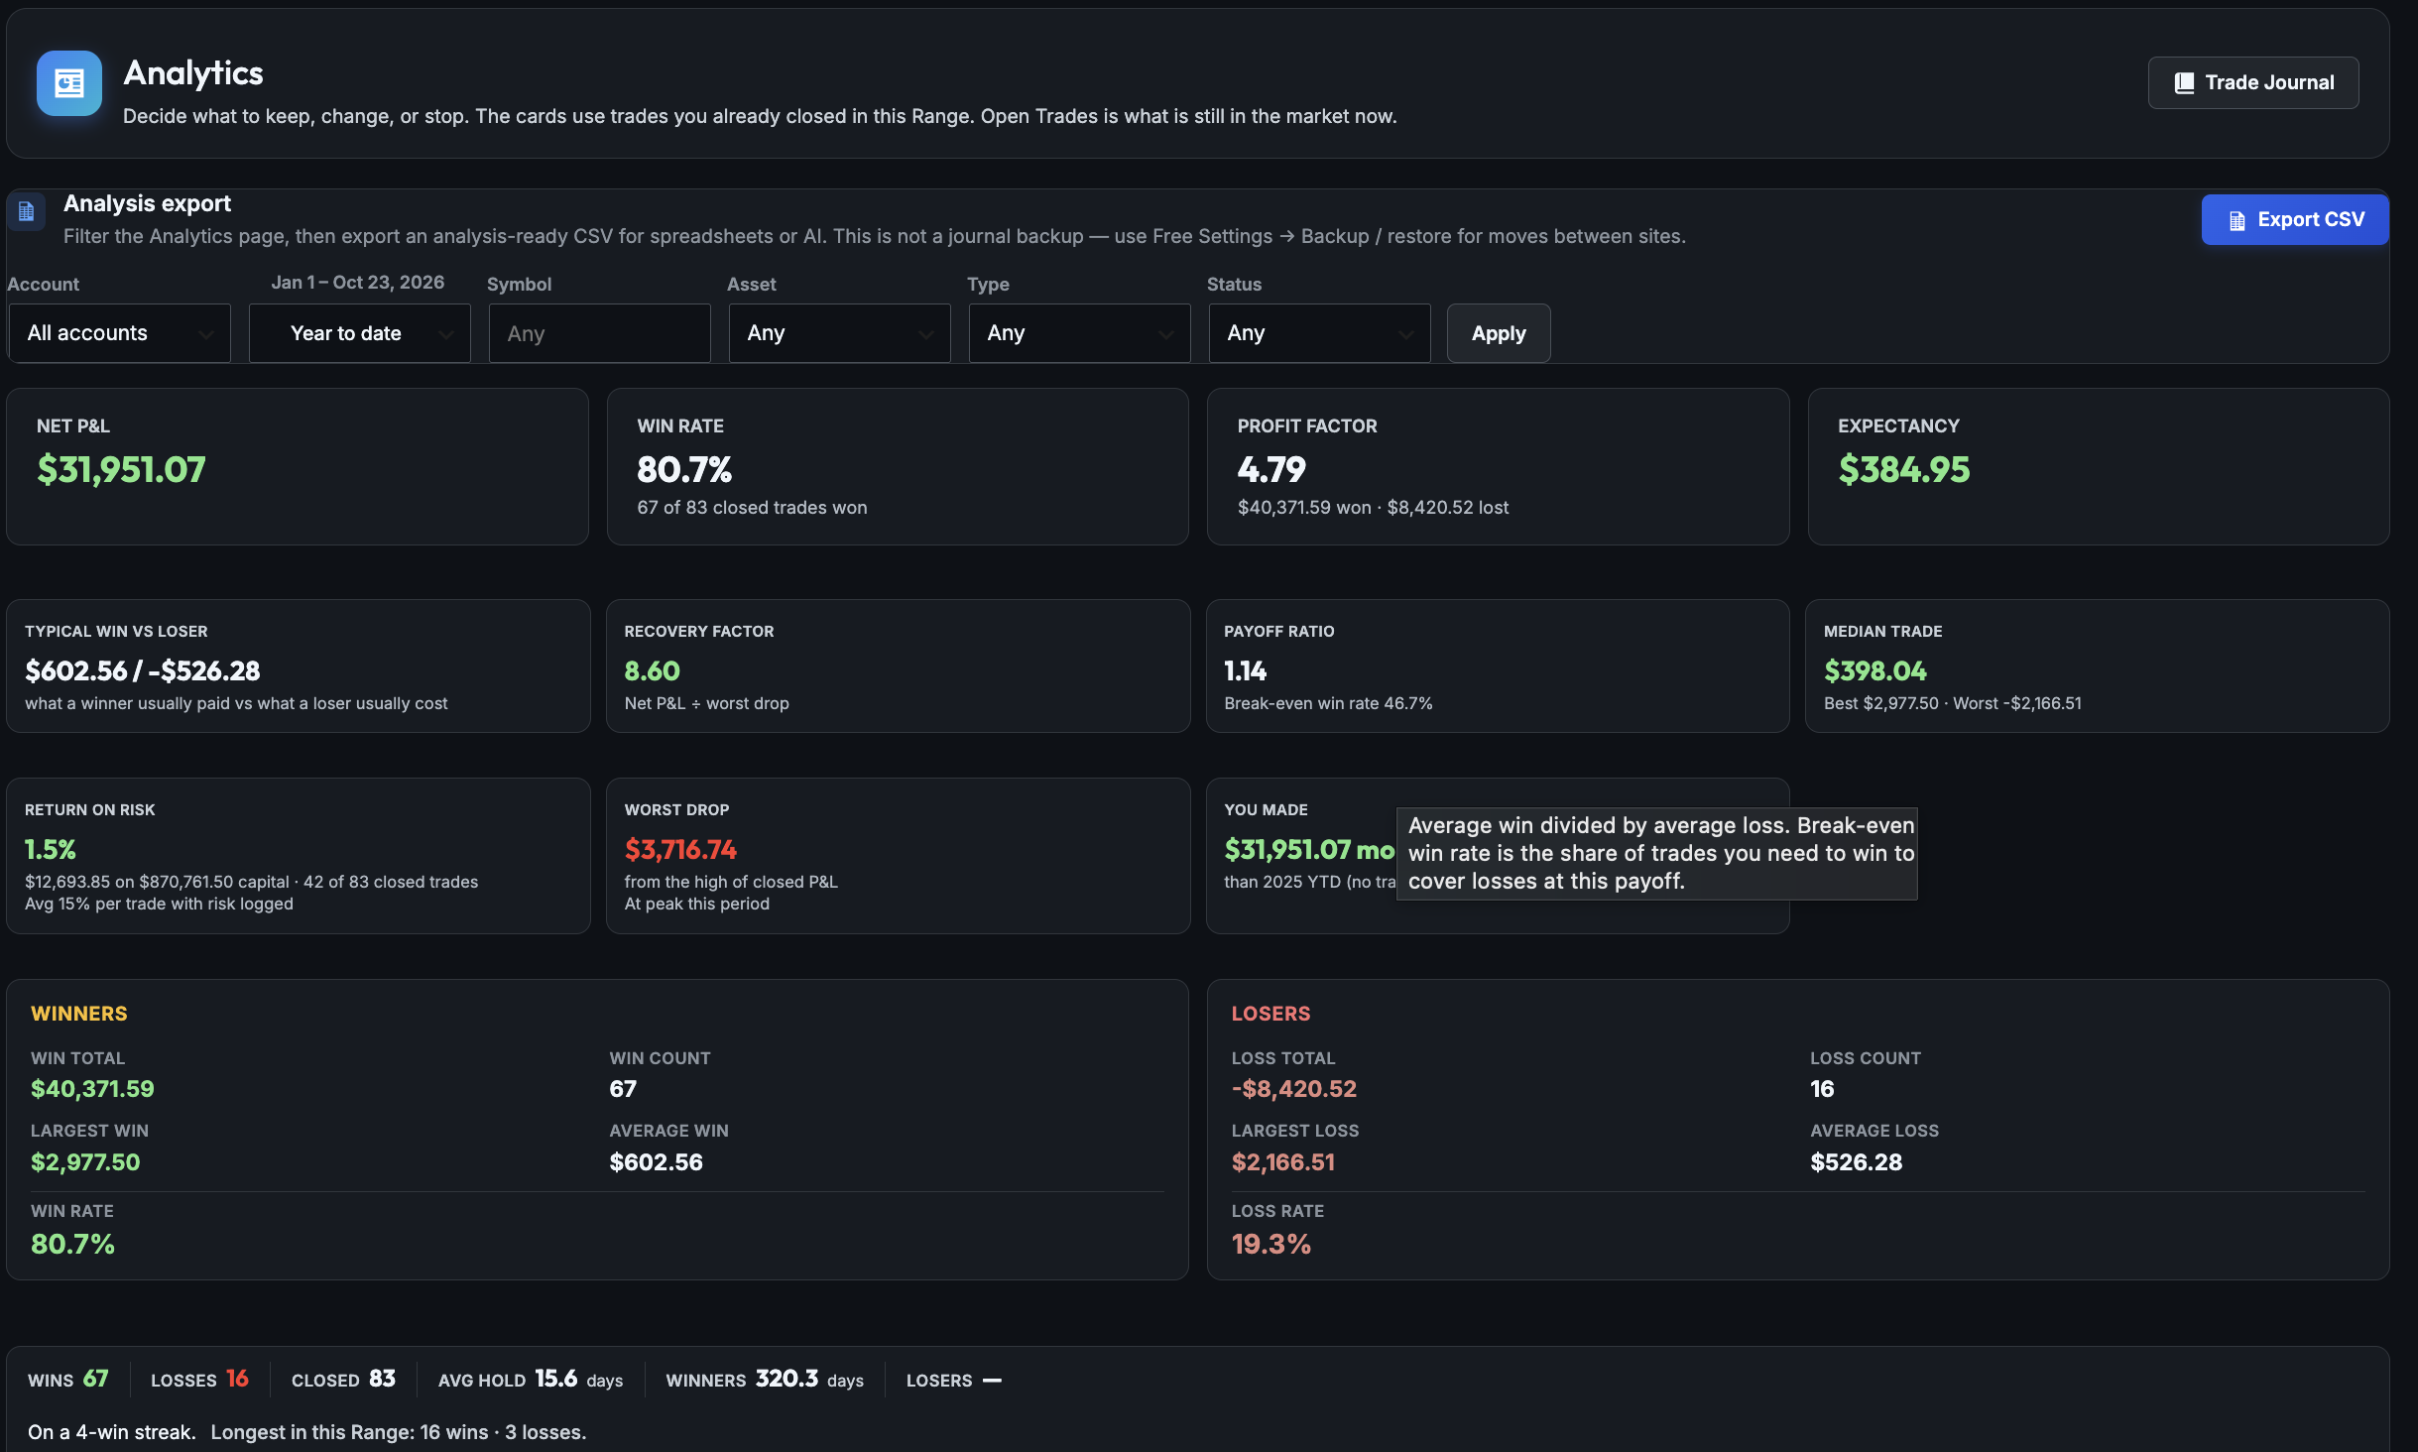Click the Win Count 67 value

click(x=623, y=1088)
